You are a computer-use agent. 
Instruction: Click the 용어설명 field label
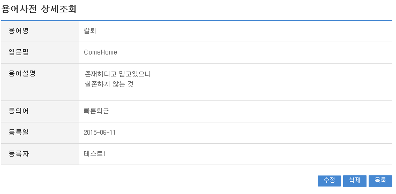point(22,74)
